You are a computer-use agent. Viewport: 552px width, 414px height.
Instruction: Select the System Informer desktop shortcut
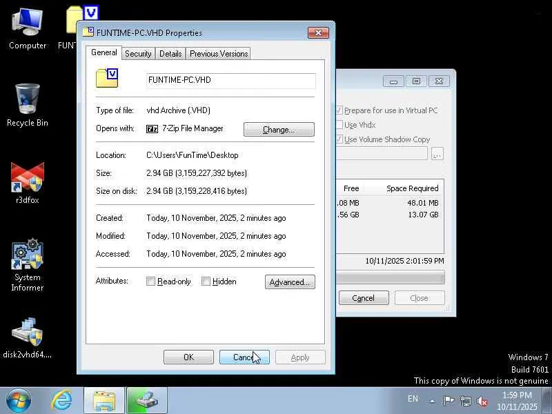click(28, 265)
